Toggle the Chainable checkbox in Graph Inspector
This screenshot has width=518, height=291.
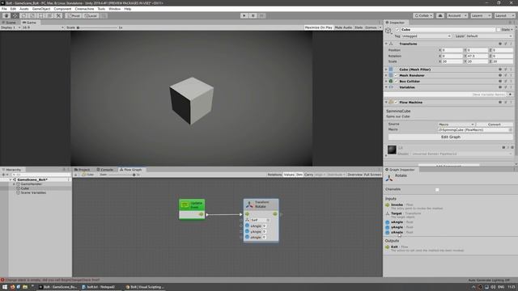click(437, 190)
